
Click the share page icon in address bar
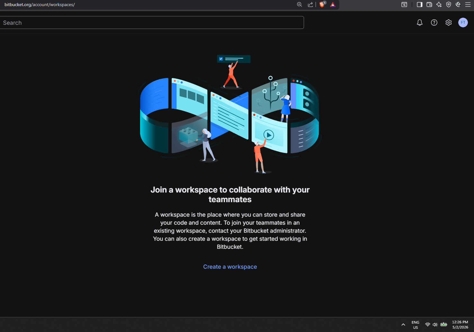[x=310, y=4]
